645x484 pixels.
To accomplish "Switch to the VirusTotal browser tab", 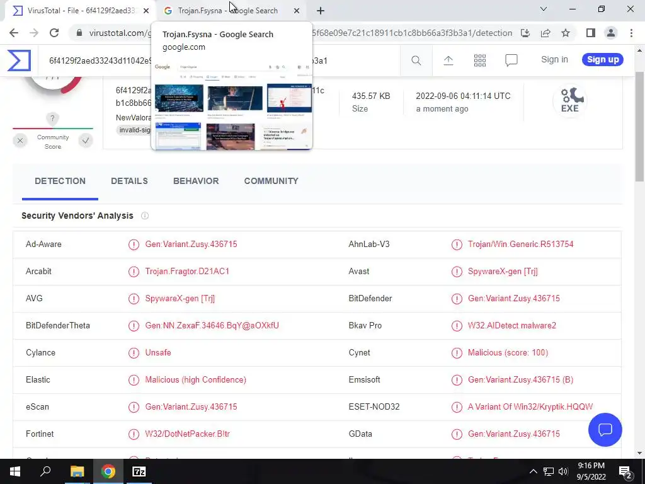I will tap(80, 11).
